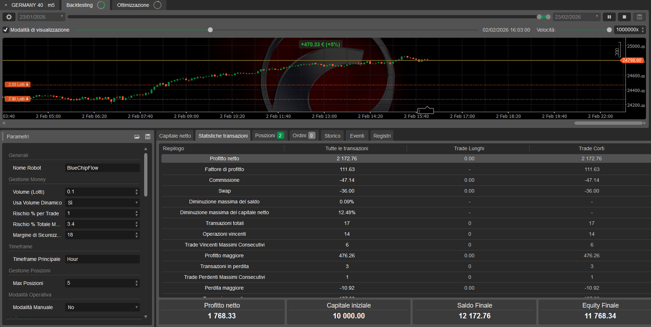Open the Modalità Manuale dropdown
The image size is (651, 327).
tap(136, 307)
